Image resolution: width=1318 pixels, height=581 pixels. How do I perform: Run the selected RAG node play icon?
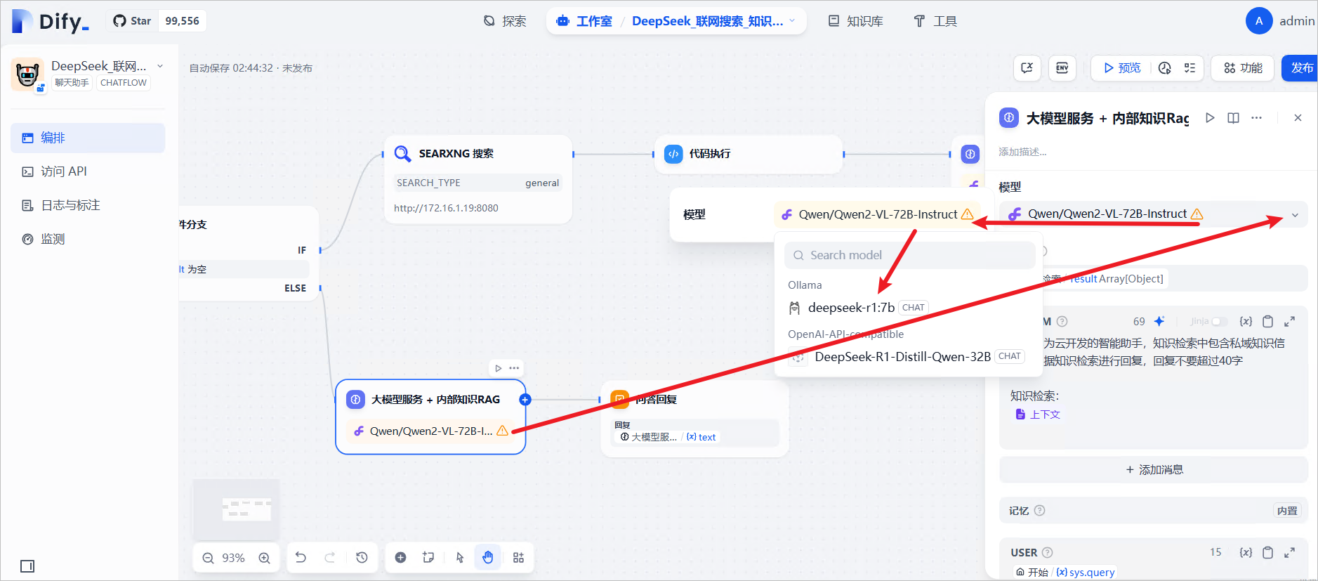click(x=499, y=368)
